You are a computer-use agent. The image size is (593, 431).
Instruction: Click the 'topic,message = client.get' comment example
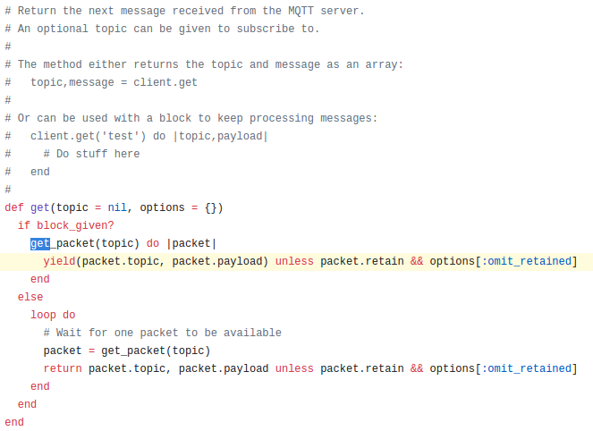coord(114,82)
